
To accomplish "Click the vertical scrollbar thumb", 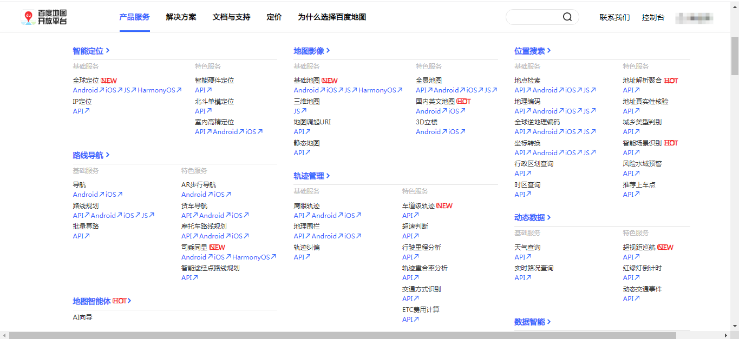I will (735, 57).
